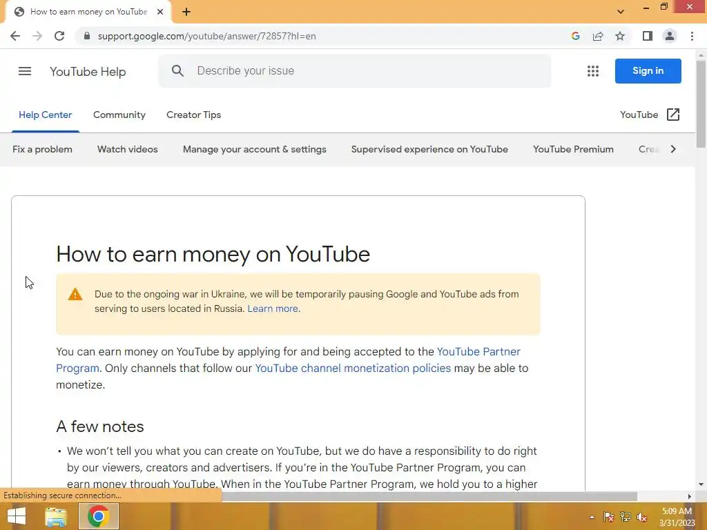Open the Google apps grid
This screenshot has height=530, width=707.
pyautogui.click(x=593, y=71)
